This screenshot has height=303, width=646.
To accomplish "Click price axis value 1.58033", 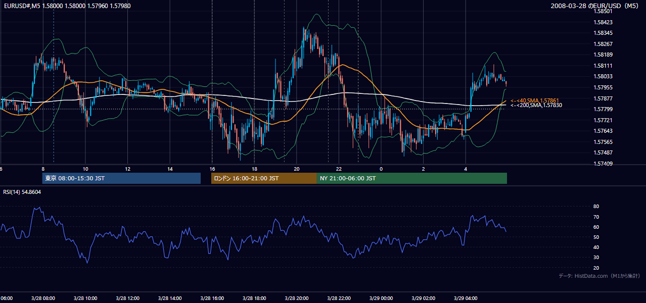I will tap(604, 76).
